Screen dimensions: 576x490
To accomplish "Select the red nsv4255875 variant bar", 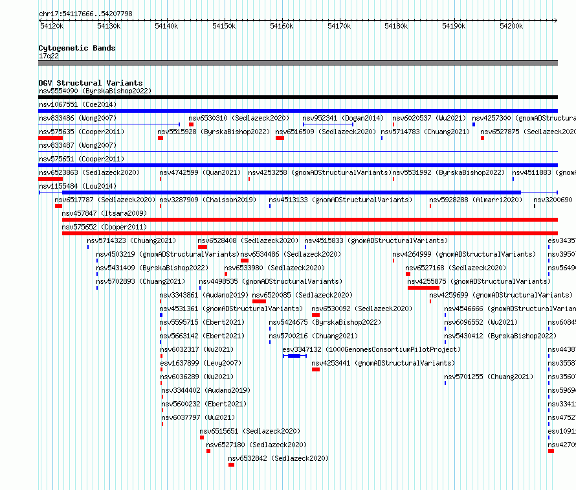I will (423, 288).
